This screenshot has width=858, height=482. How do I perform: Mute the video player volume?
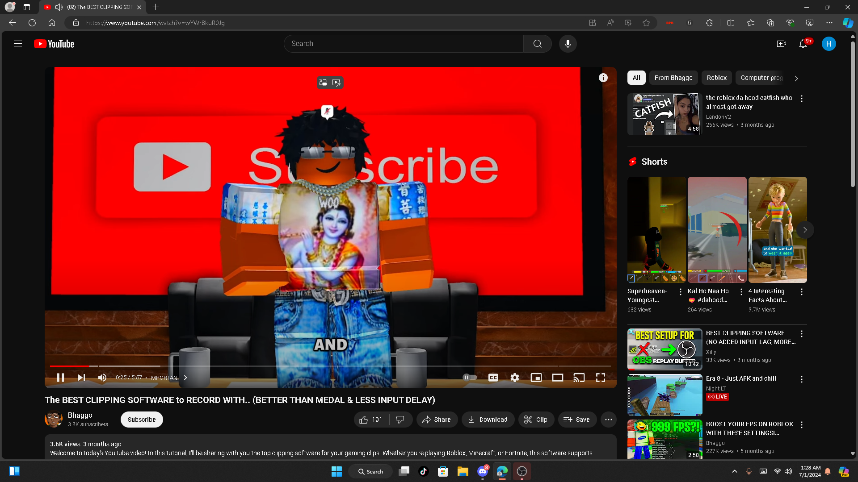102,378
